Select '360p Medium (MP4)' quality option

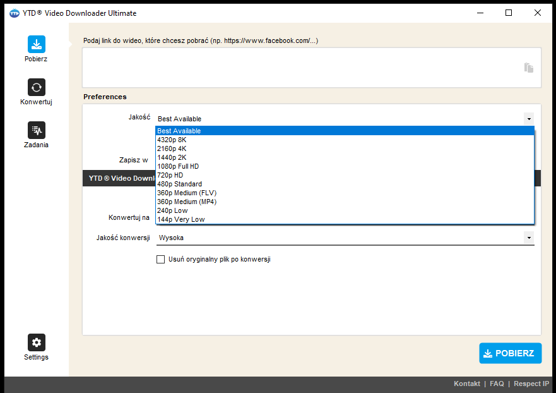point(345,202)
